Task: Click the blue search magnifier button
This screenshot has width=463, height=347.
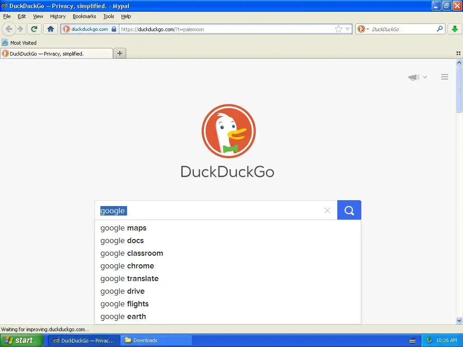Action: [349, 210]
